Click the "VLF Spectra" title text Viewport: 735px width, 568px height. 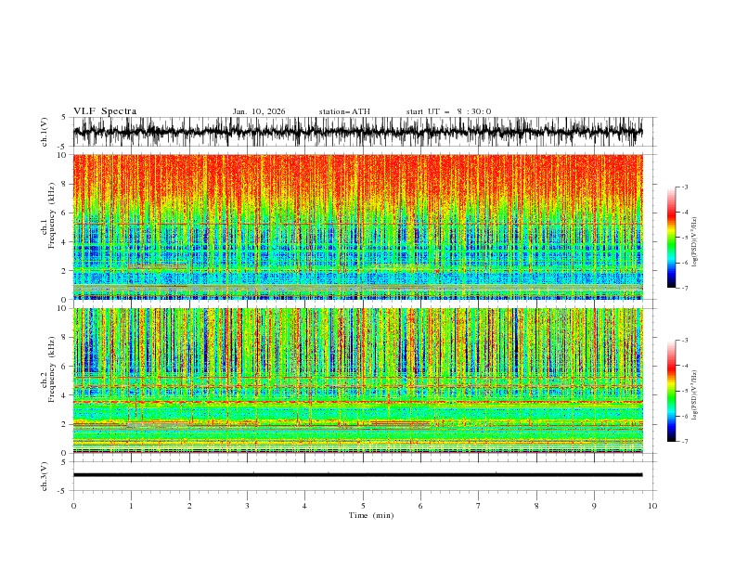coord(105,111)
